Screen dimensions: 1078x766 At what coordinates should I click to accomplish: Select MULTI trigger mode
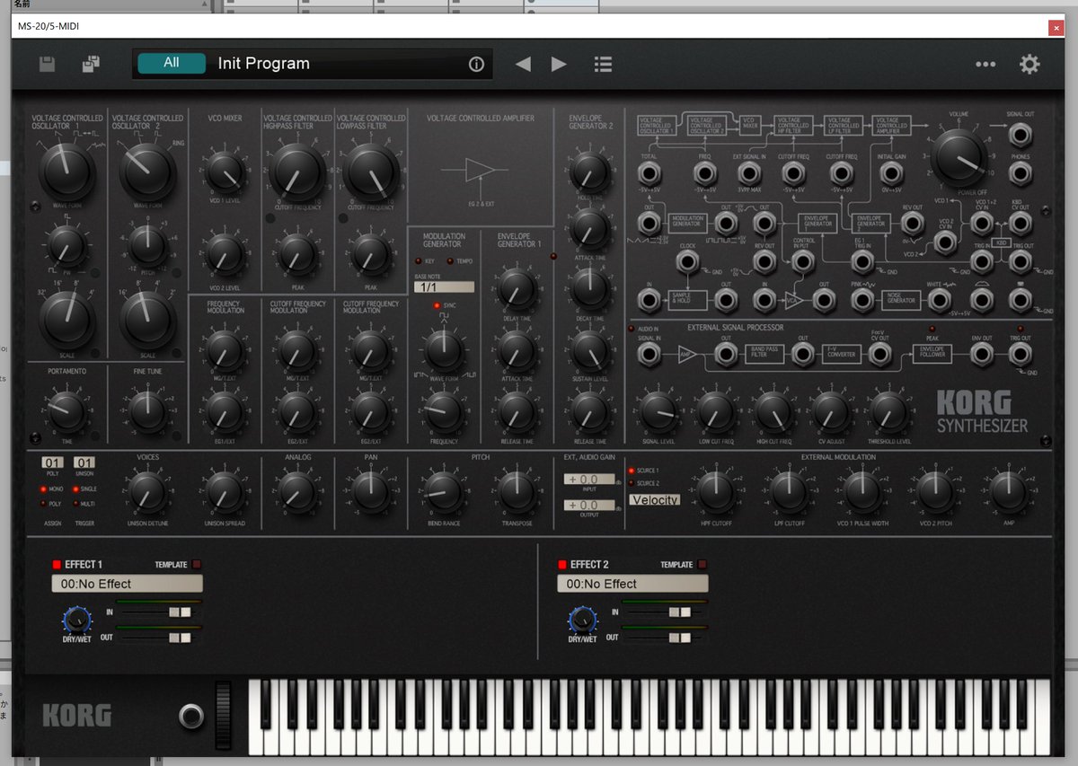(75, 504)
